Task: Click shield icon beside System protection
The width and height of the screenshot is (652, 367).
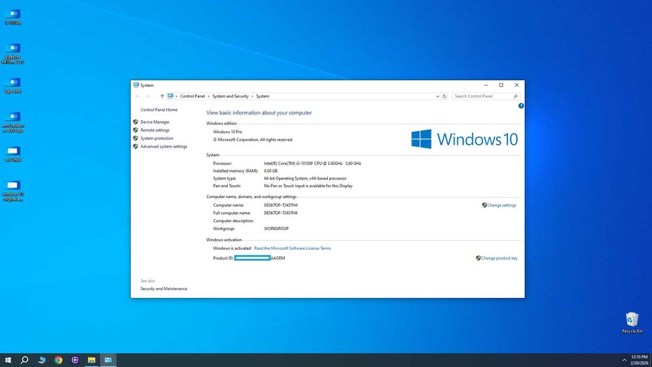Action: click(136, 138)
